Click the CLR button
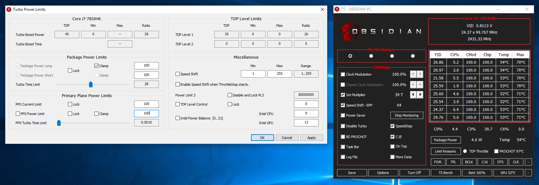The height and width of the screenshot is (185, 539). pyautogui.click(x=516, y=162)
